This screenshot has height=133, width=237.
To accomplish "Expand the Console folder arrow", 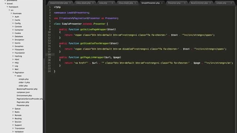I will pos(13,27).
